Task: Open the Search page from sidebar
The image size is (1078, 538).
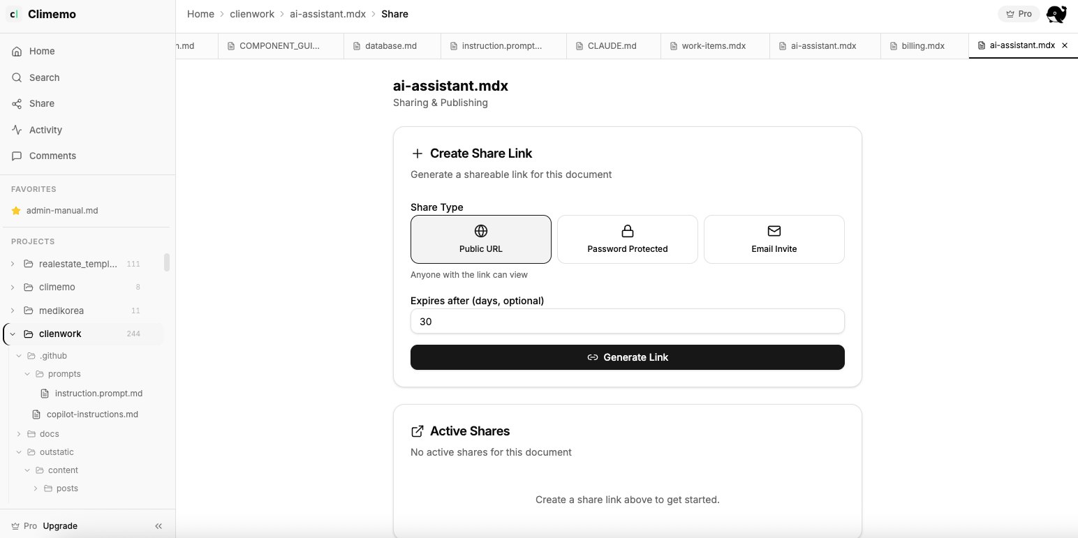Action: click(x=44, y=77)
